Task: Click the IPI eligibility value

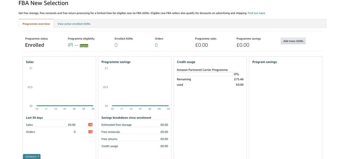Action: coord(73,45)
